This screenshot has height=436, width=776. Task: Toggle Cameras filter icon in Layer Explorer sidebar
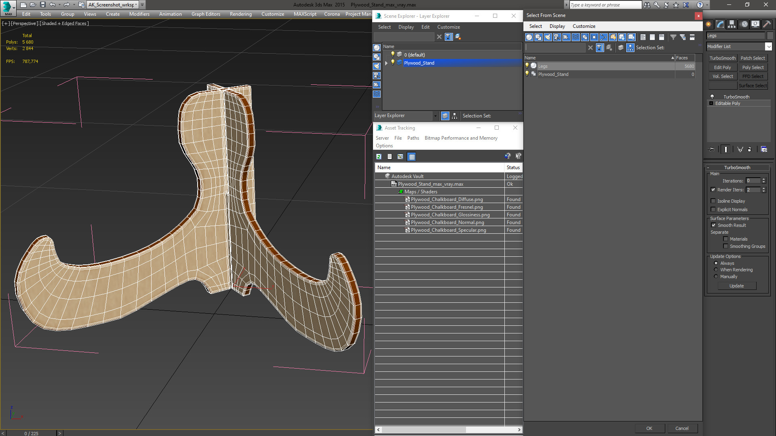pos(377,75)
